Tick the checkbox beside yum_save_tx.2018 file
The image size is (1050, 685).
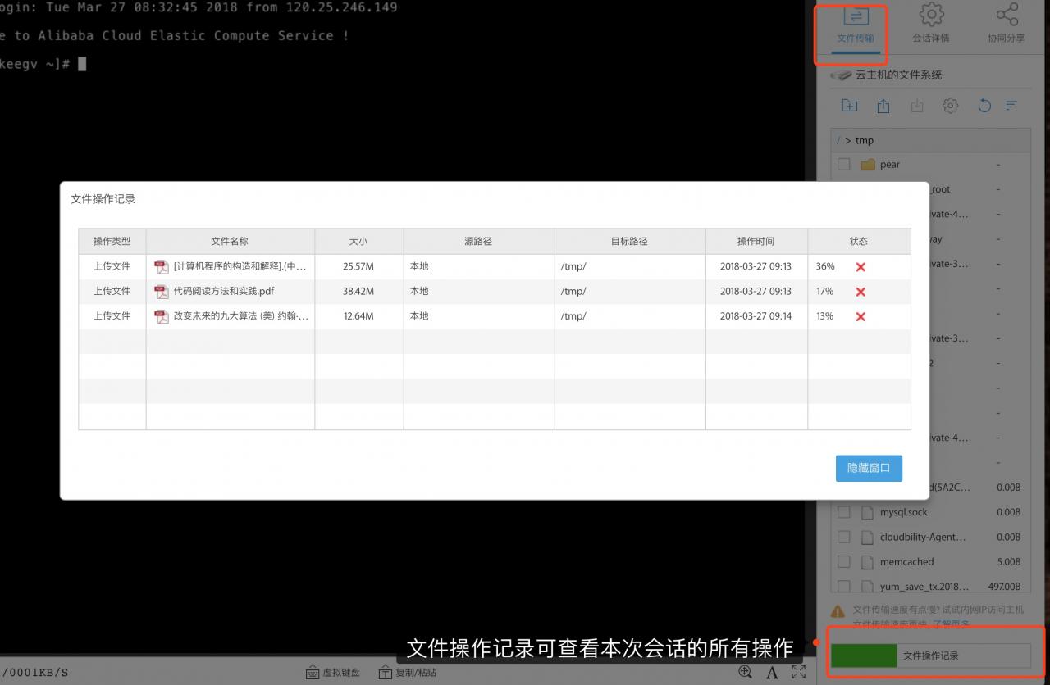843,587
